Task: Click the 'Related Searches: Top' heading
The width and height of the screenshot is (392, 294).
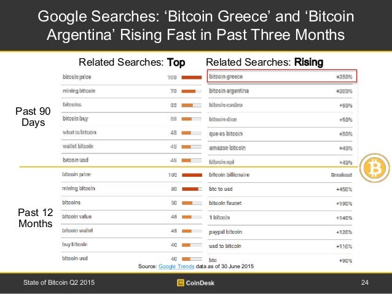Action: [x=131, y=62]
